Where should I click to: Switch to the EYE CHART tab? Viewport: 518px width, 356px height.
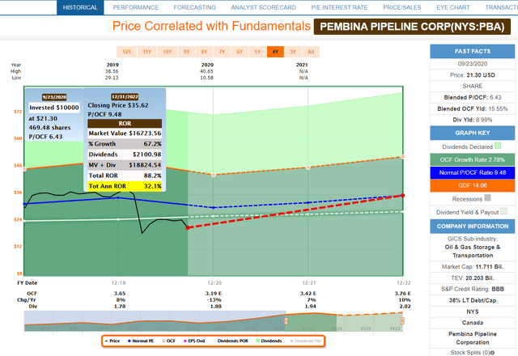(x=453, y=7)
